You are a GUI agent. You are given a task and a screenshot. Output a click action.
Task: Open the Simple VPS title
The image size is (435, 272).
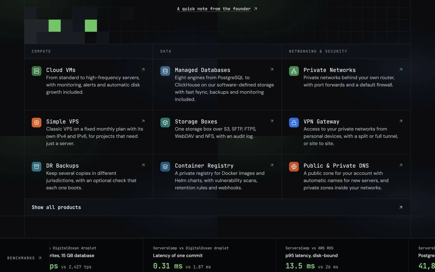63,121
